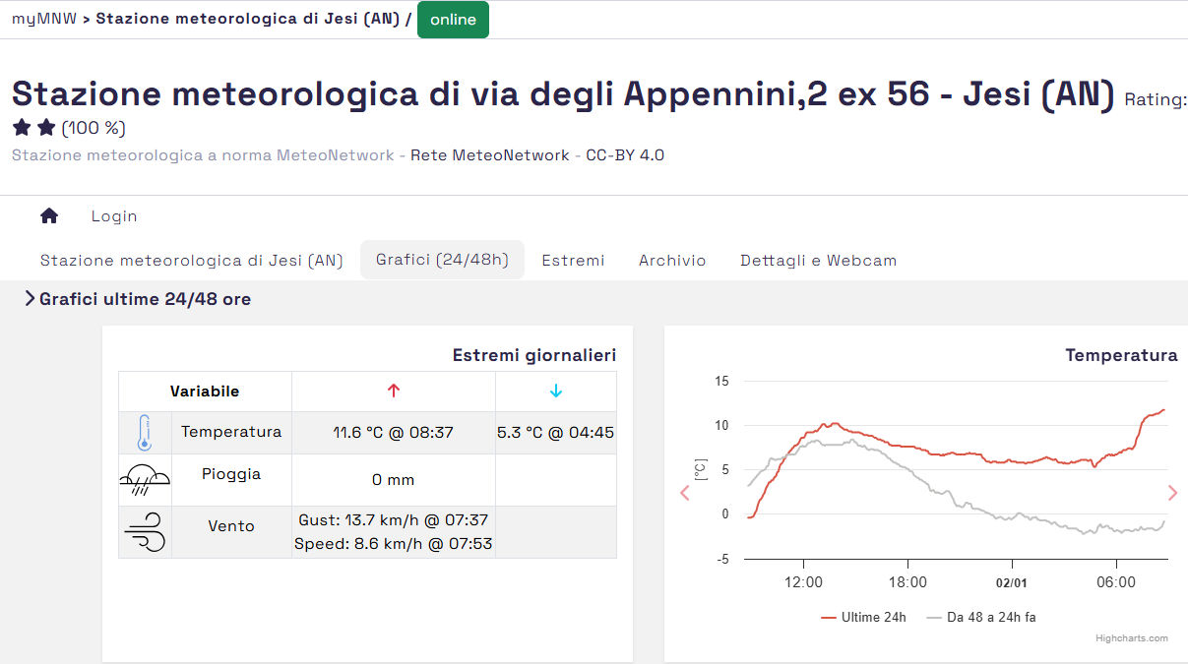Click the wind Vento icon
This screenshot has width=1188, height=664.
(145, 532)
